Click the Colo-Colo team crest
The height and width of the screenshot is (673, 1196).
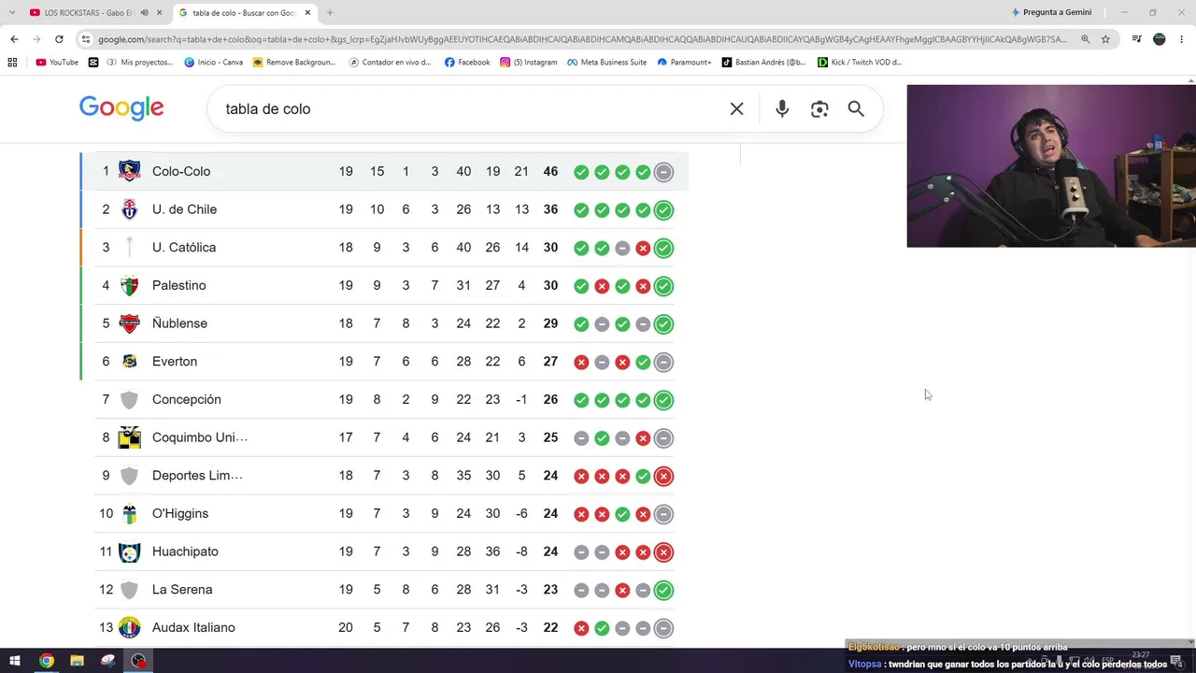[x=130, y=171]
